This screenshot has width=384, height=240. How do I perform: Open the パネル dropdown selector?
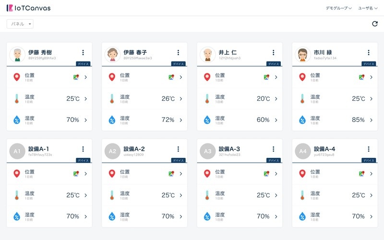pos(20,24)
